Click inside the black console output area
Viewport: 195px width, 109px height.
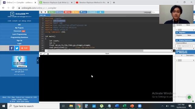click(106, 78)
